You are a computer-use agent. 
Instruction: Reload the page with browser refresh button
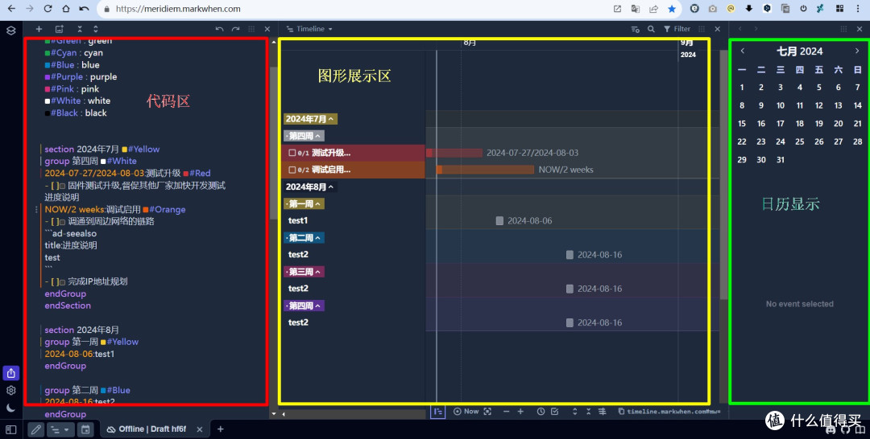tap(48, 9)
